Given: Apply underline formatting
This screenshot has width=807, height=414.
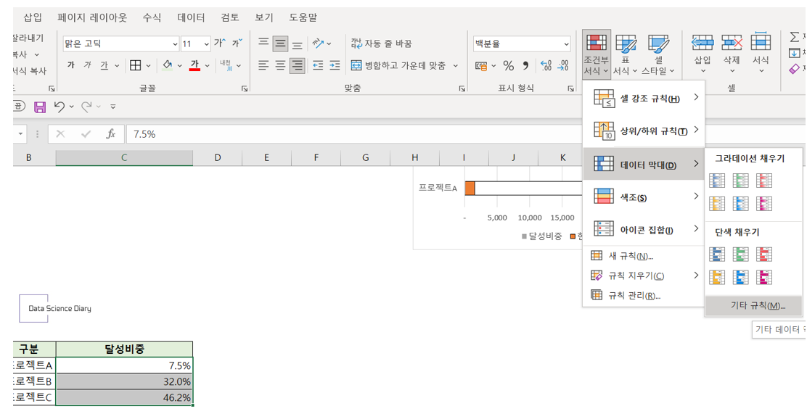Looking at the screenshot, I should 105,65.
